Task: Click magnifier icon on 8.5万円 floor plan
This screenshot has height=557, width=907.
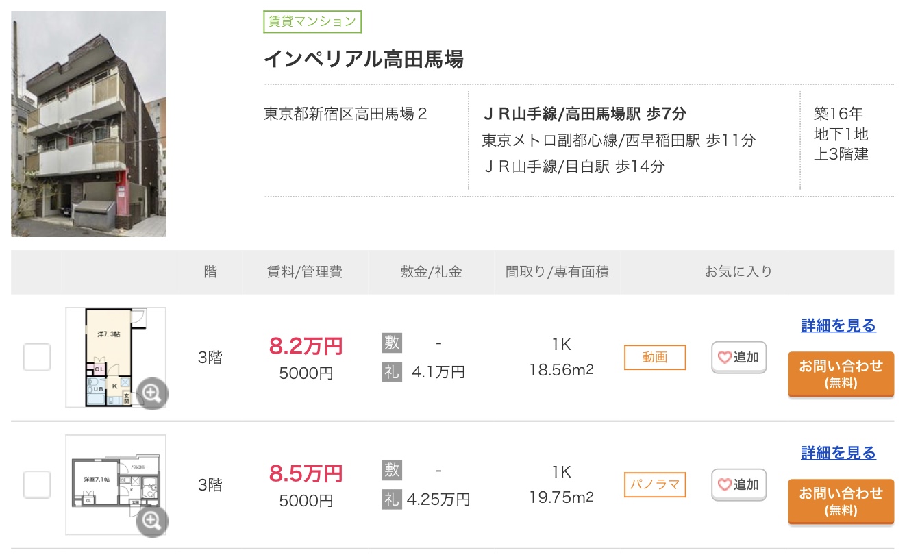Action: 152,521
